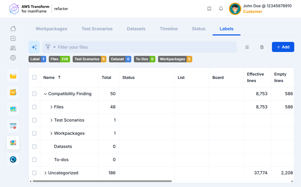
Task: Open the settings gear in sidebar
Action: (x=13, y=58)
